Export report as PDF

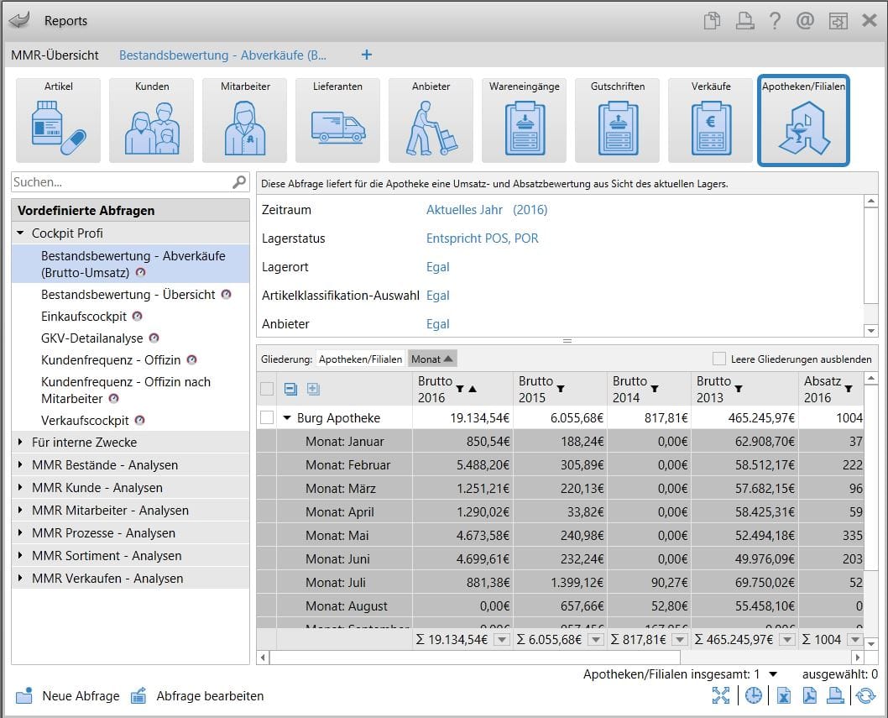809,695
